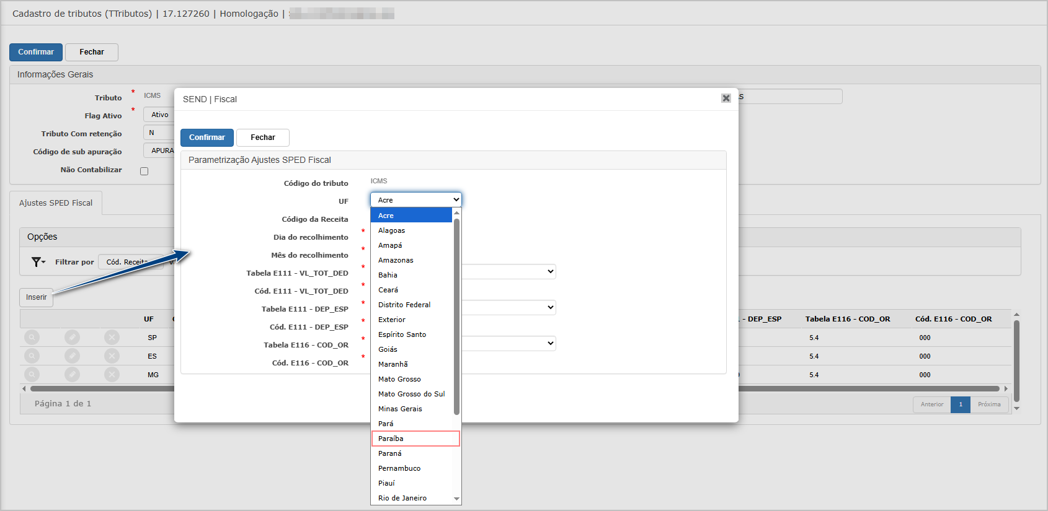Close the SEND | Fiscal dialog with X
Screen dimensions: 1048x511
click(x=726, y=98)
